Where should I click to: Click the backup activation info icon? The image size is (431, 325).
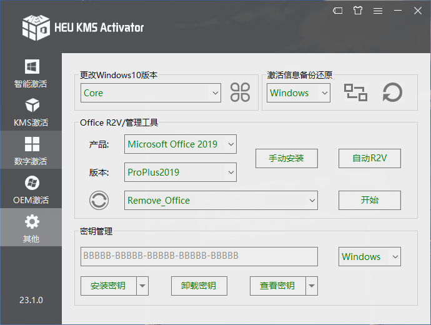pos(356,92)
